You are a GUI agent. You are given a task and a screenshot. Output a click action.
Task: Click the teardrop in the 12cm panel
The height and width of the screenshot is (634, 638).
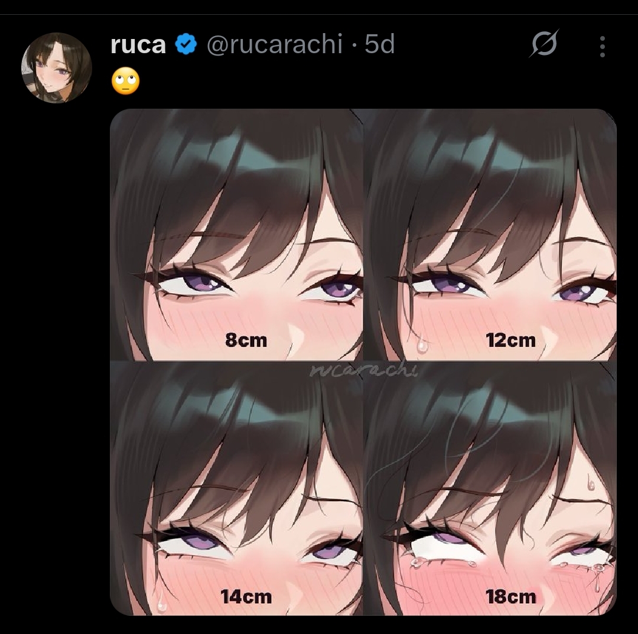click(x=422, y=345)
